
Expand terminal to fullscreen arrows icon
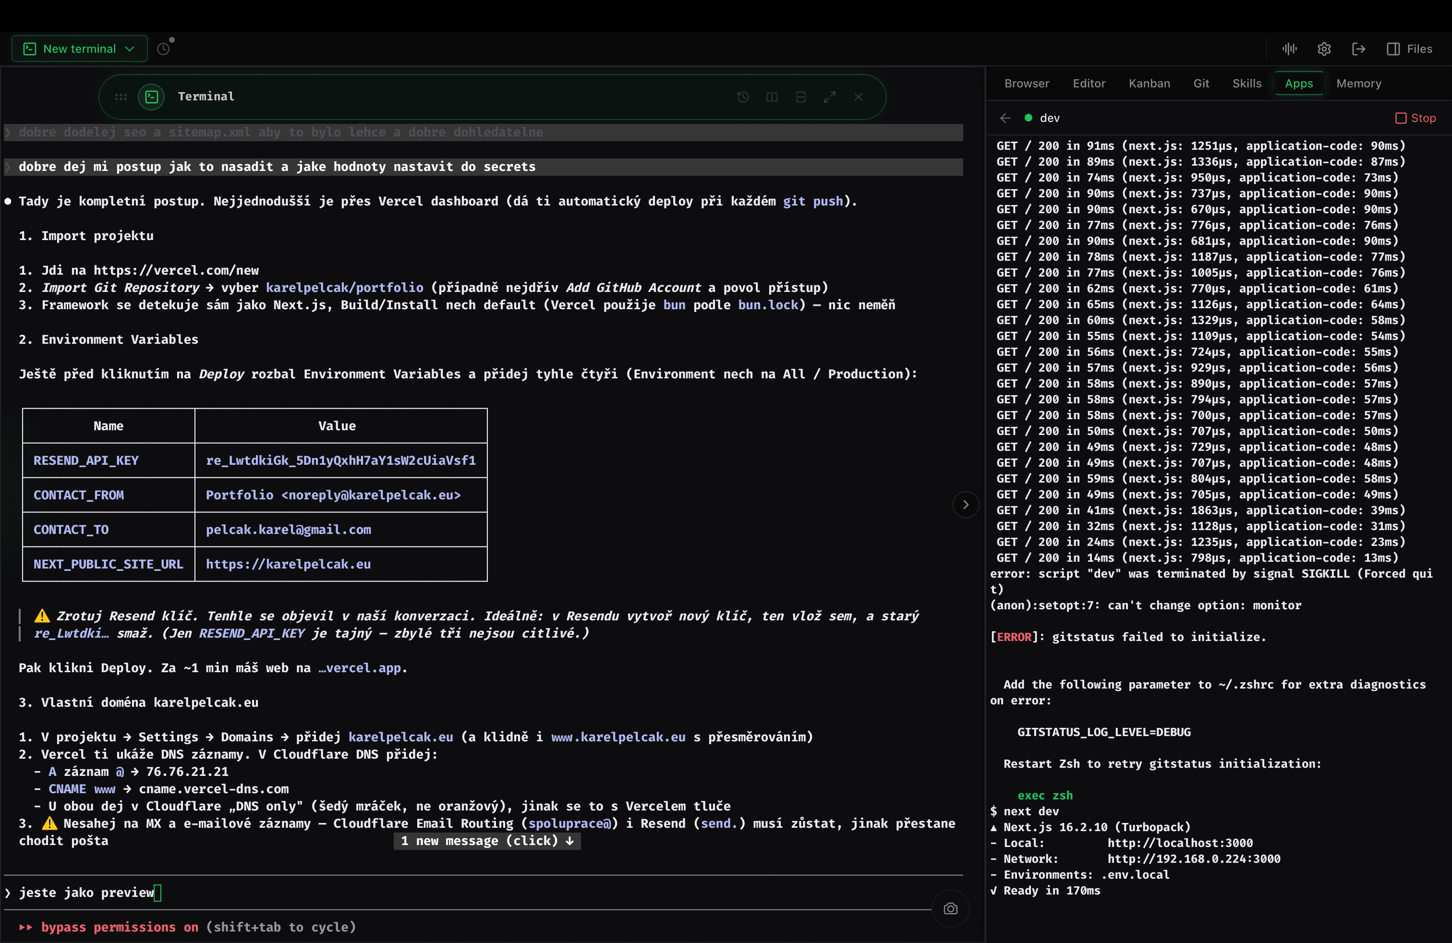pos(830,97)
